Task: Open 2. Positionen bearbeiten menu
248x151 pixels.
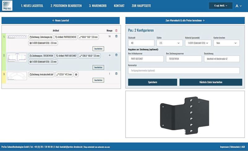Action: click(66, 6)
